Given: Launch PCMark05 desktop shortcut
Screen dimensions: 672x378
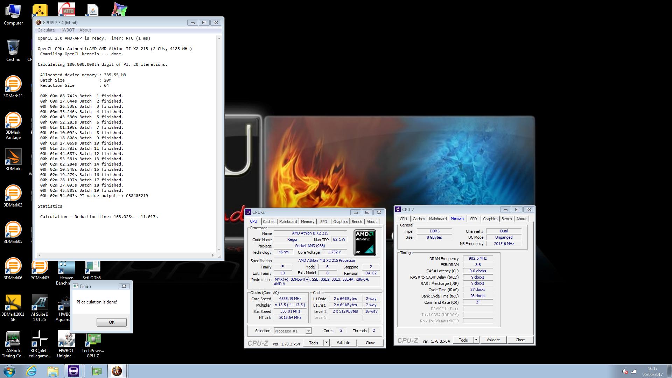Looking at the screenshot, I should [40, 269].
